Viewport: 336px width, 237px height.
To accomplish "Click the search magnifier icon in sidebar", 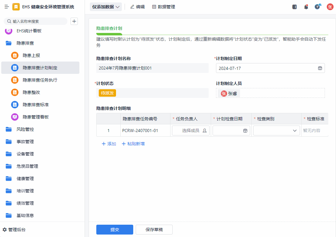I will pyautogui.click(x=9, y=21).
